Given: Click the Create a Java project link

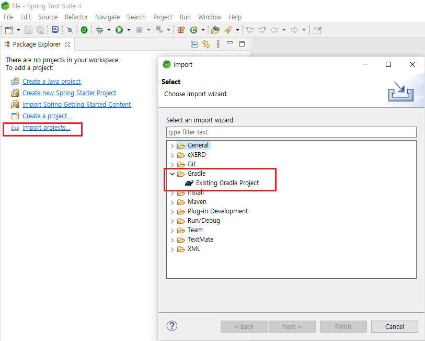Looking at the screenshot, I should click(x=52, y=82).
